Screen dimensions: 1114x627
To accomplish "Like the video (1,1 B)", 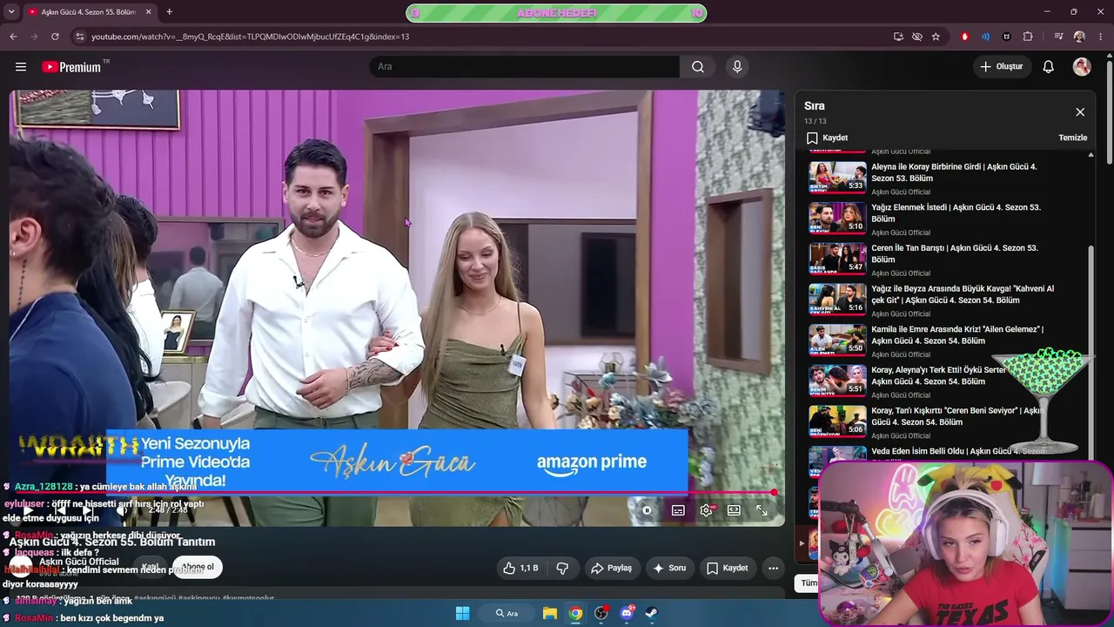I will tap(520, 568).
